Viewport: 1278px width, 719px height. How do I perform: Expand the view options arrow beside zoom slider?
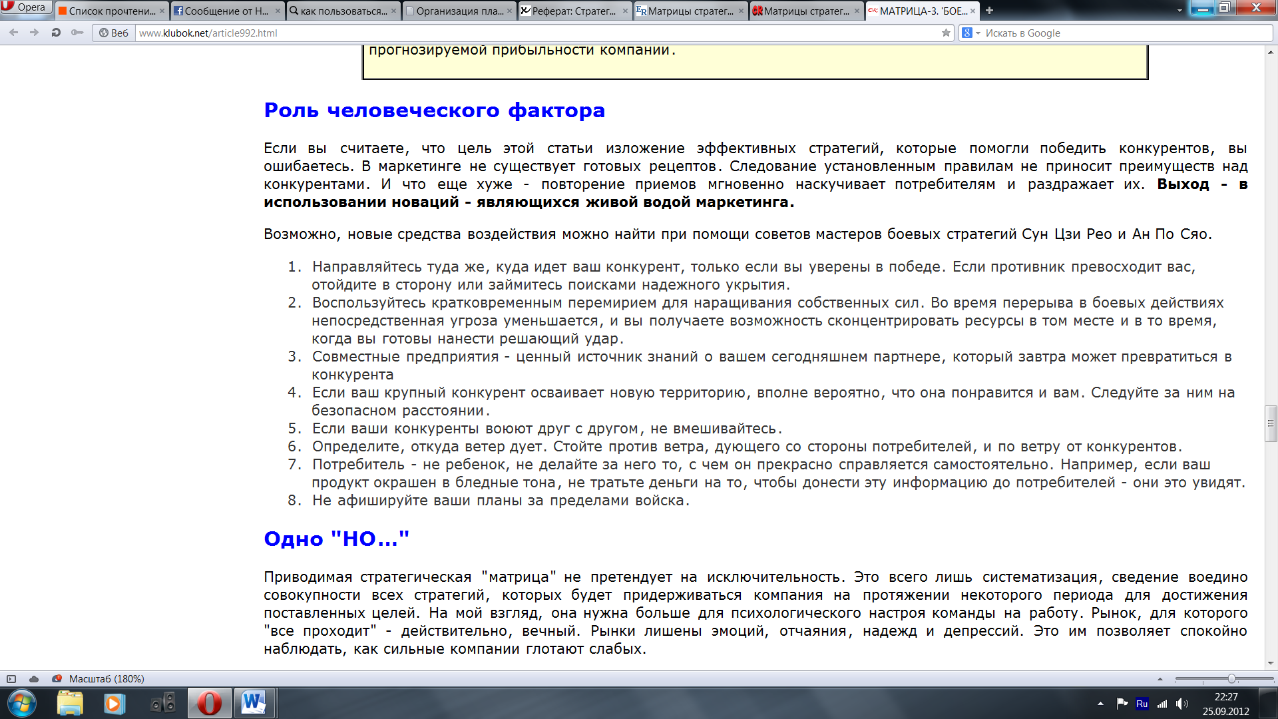click(x=1160, y=679)
